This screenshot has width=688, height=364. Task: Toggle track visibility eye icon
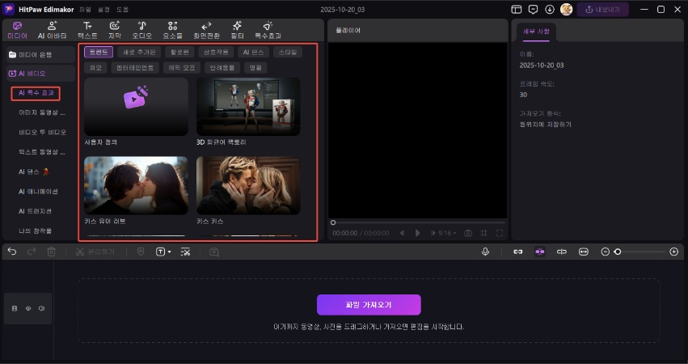(x=27, y=308)
